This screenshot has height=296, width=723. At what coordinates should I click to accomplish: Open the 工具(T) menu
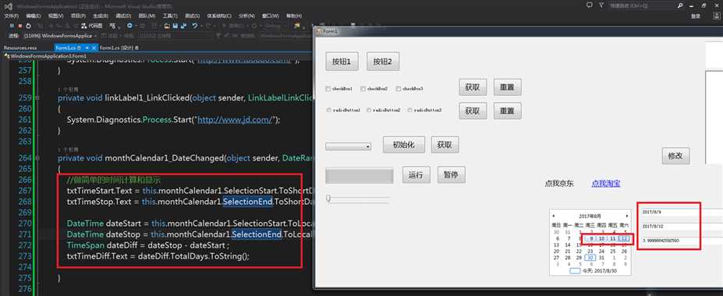170,16
